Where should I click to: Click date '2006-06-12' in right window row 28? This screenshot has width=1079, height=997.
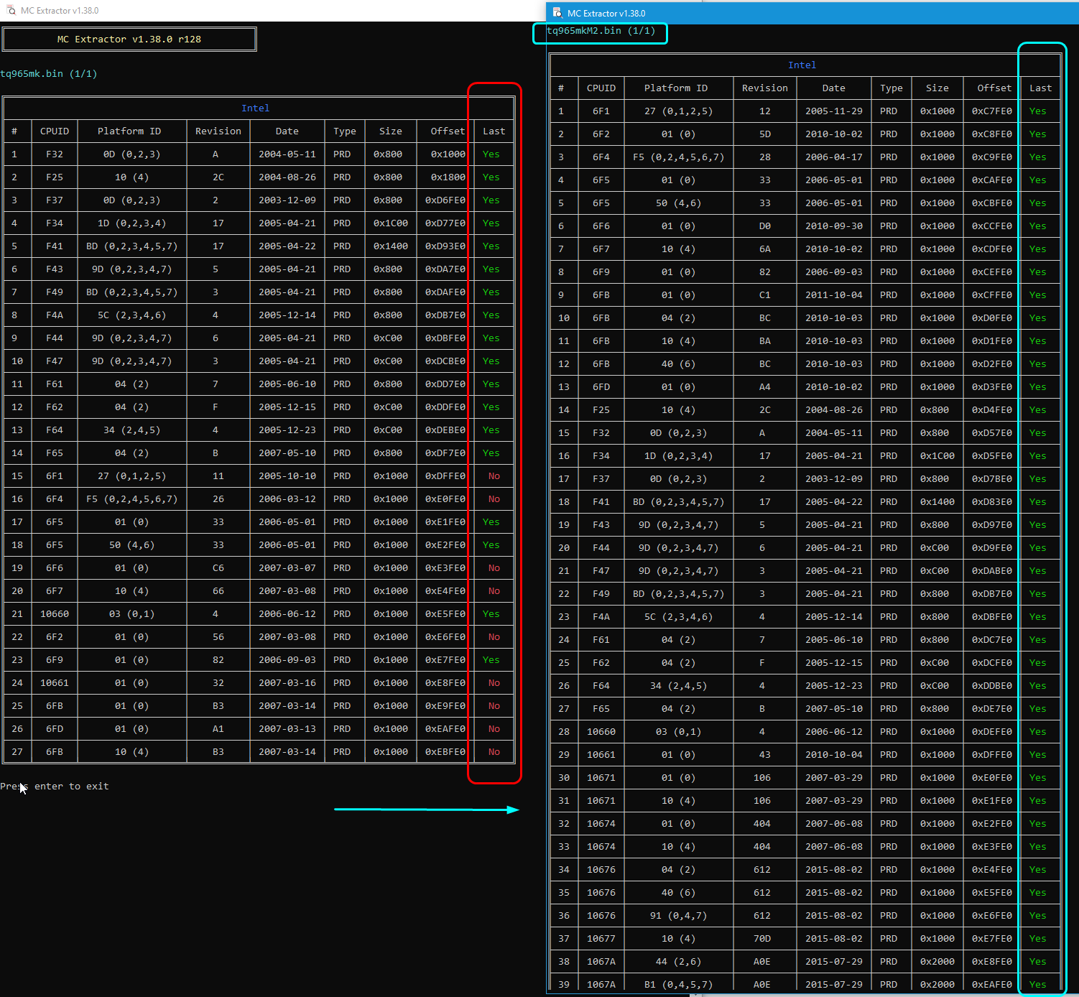click(834, 732)
